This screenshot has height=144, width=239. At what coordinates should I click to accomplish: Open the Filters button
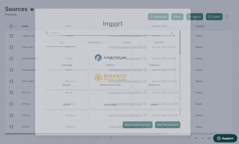coord(177,17)
